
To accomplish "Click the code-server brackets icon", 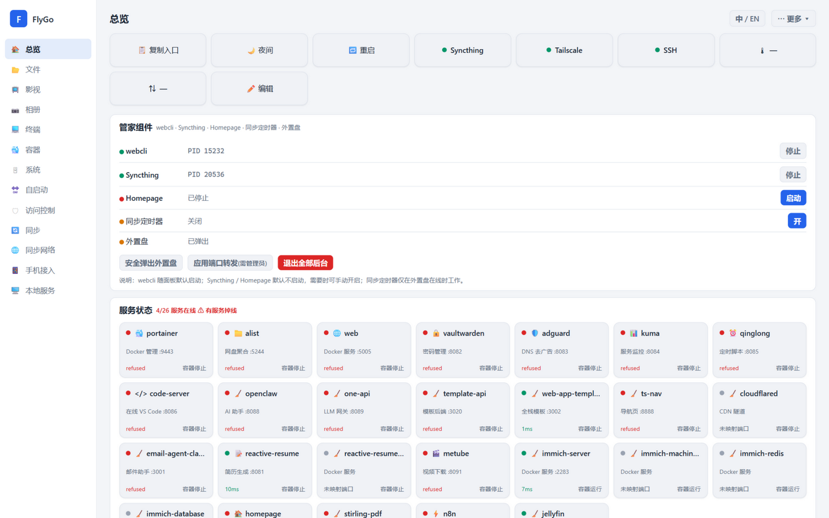I will [140, 394].
